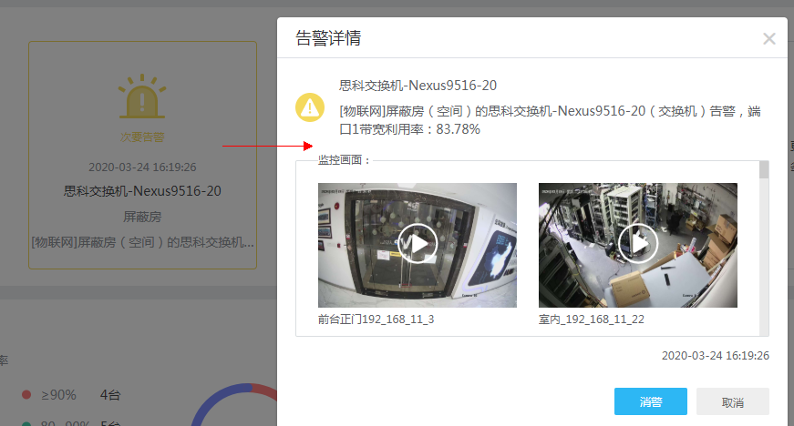Viewport: 794px width, 426px height.
Task: Click the 前台正门192_168_11_3 caption
Action: click(376, 319)
